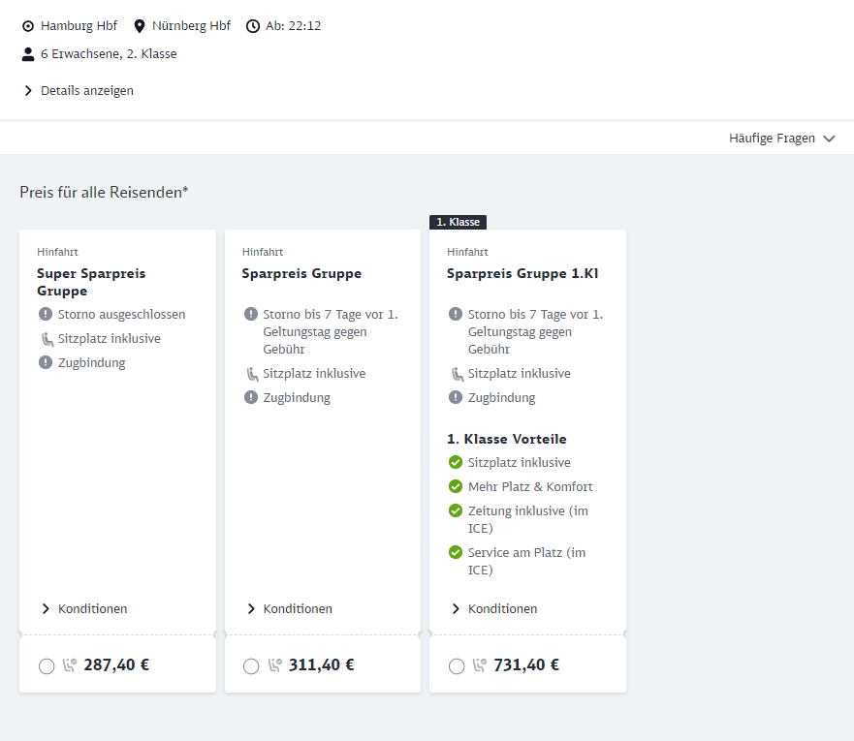854x741 pixels.
Task: Click the Storno info icon in Sparpreis Gruppe card
Action: (250, 314)
